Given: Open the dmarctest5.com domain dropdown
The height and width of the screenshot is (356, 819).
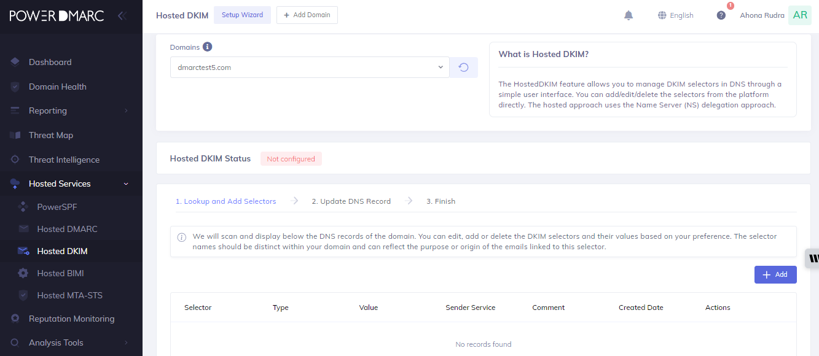Looking at the screenshot, I should pyautogui.click(x=310, y=68).
